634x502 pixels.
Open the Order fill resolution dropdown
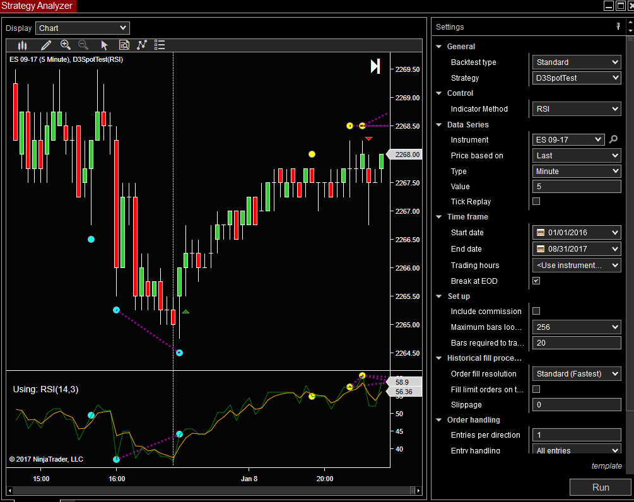pyautogui.click(x=577, y=374)
